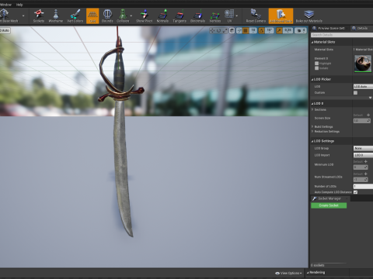Select translate gizmo mode in viewport

(x=212, y=30)
